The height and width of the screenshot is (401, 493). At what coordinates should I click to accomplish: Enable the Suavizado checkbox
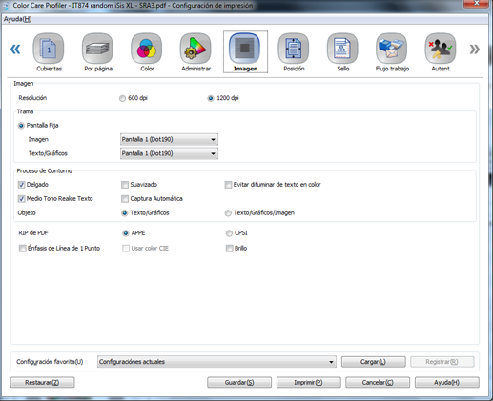(x=125, y=185)
